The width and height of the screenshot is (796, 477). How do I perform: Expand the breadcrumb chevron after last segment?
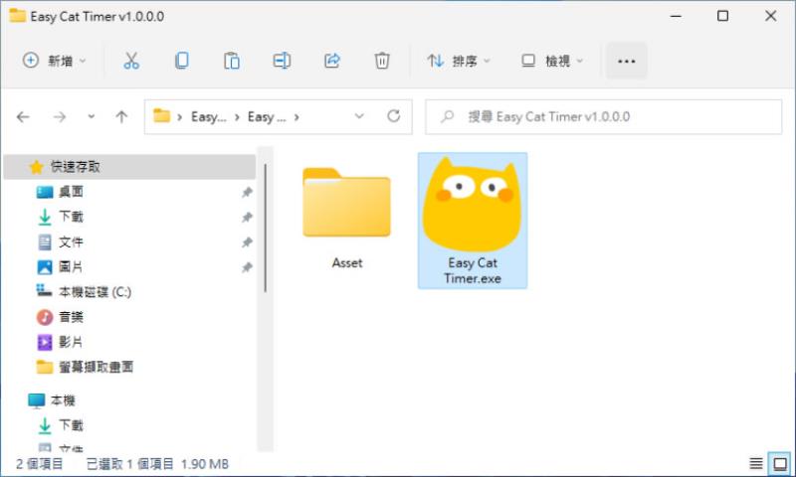point(297,117)
